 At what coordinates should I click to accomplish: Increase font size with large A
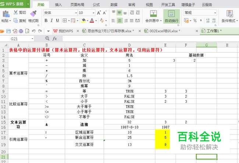click(99, 13)
